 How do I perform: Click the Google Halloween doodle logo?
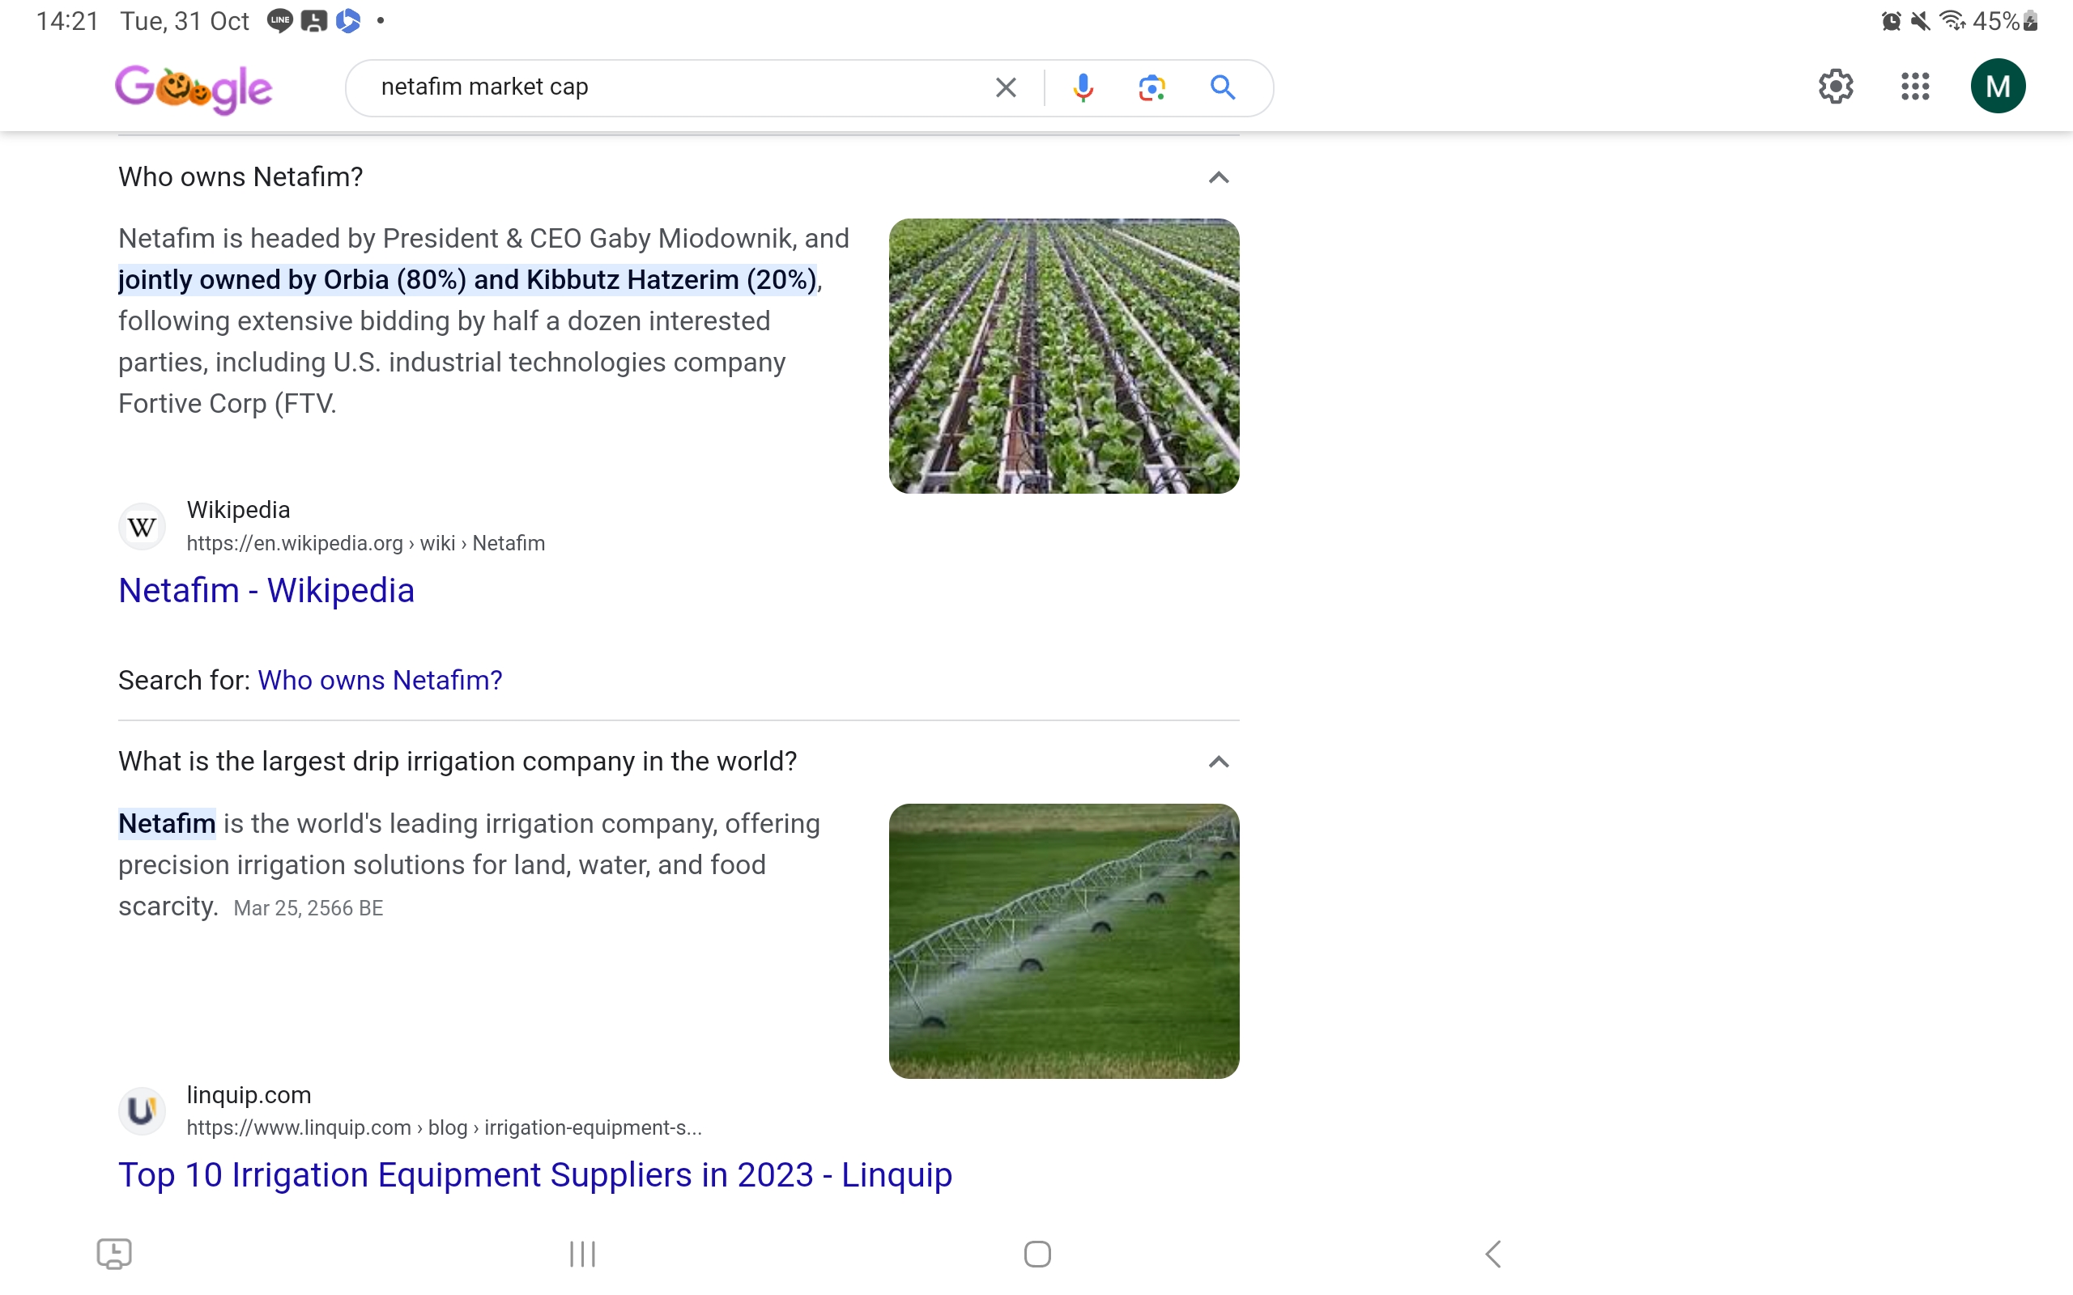194,88
